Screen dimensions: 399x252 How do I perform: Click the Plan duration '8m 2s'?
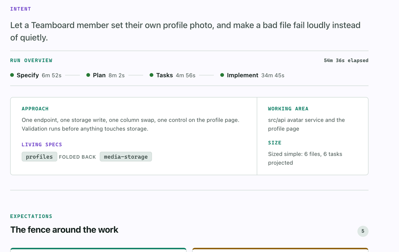(x=117, y=76)
